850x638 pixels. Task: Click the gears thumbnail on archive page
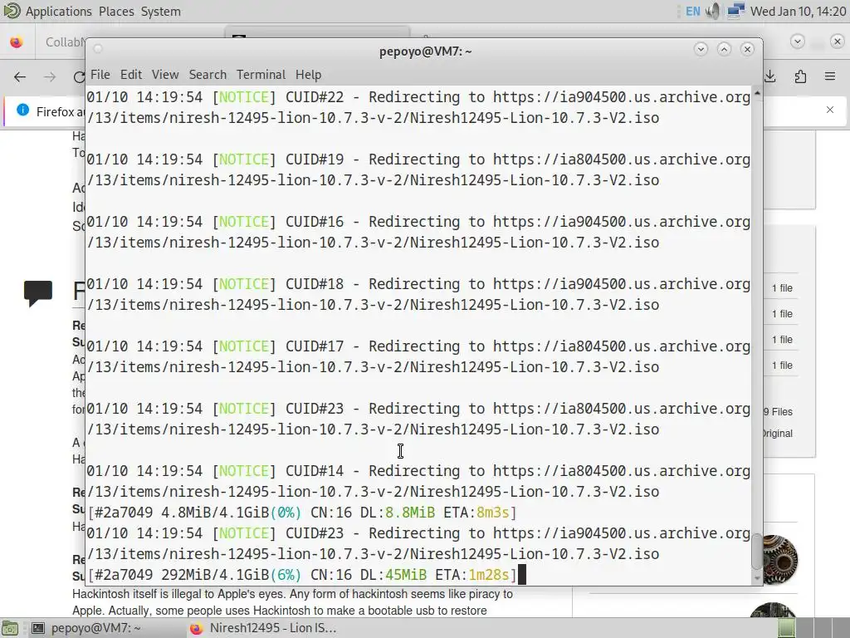(779, 559)
